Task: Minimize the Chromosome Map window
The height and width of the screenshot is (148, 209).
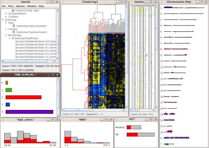Action: click(x=197, y=2)
